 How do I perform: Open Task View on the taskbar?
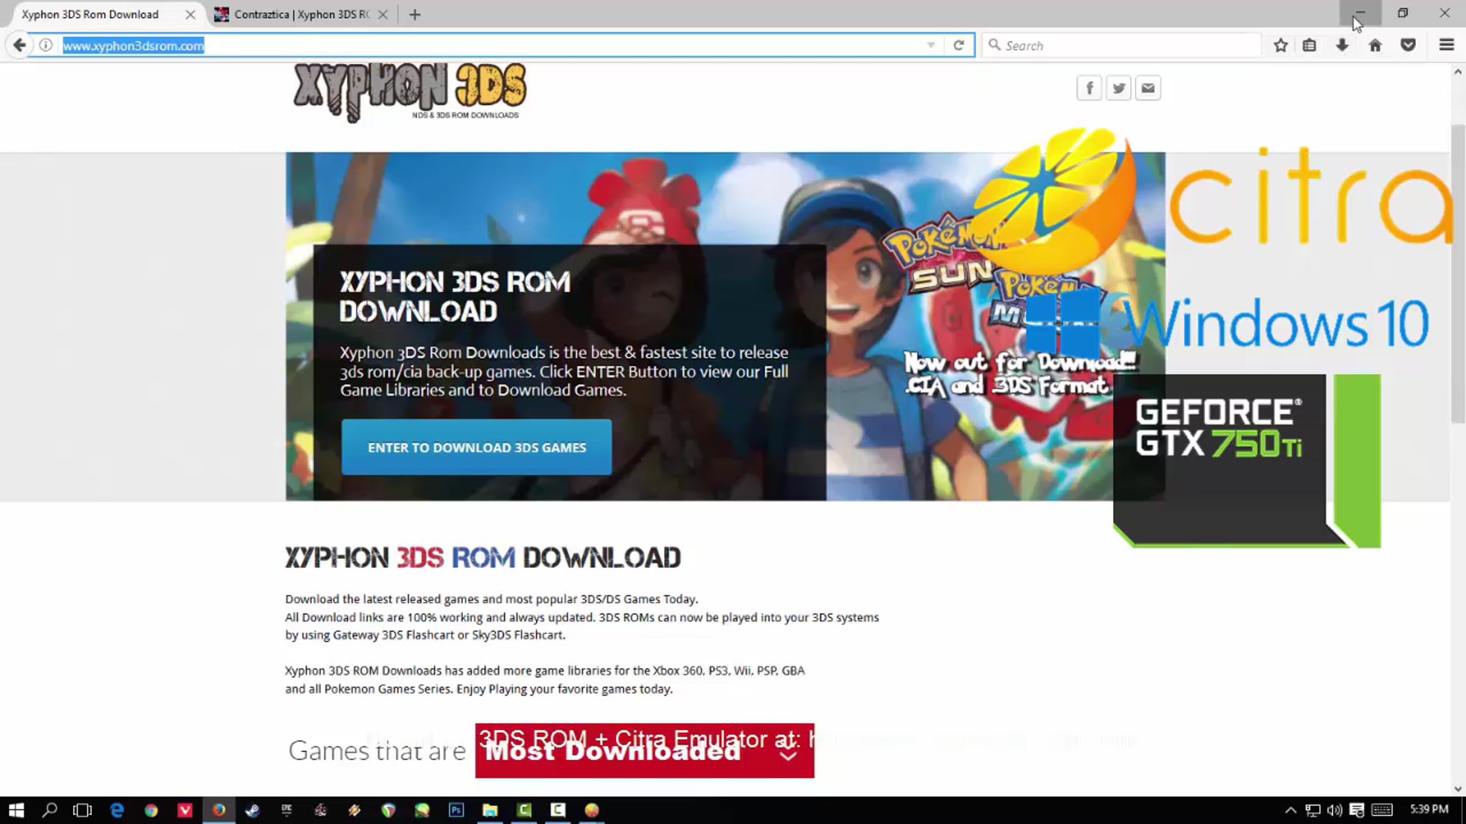[x=82, y=810]
